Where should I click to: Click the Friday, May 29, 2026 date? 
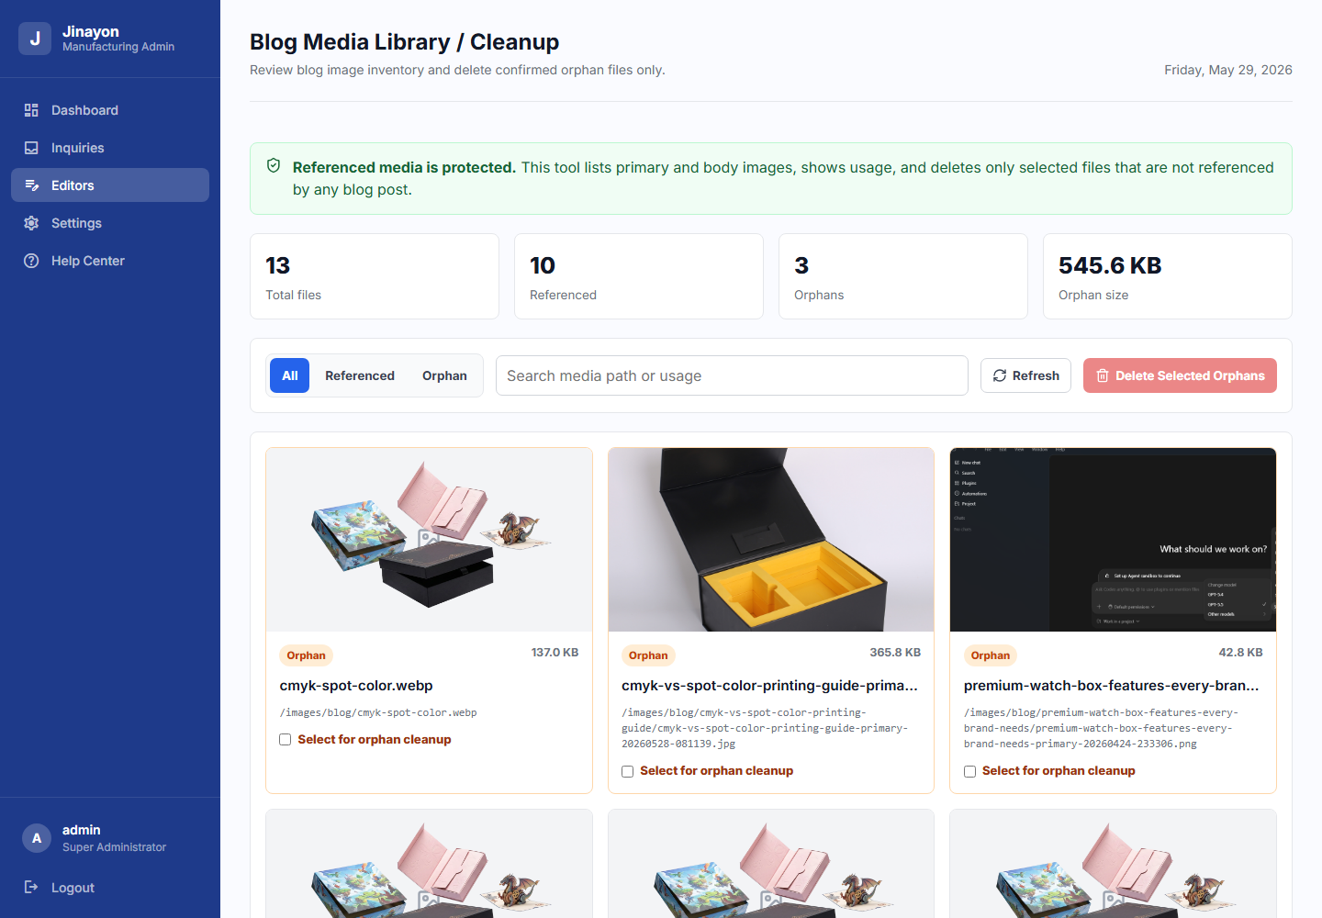click(1228, 70)
